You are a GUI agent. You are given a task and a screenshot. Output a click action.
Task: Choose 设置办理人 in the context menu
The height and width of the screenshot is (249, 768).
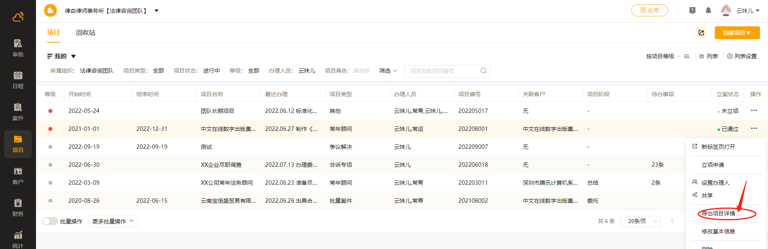click(715, 183)
